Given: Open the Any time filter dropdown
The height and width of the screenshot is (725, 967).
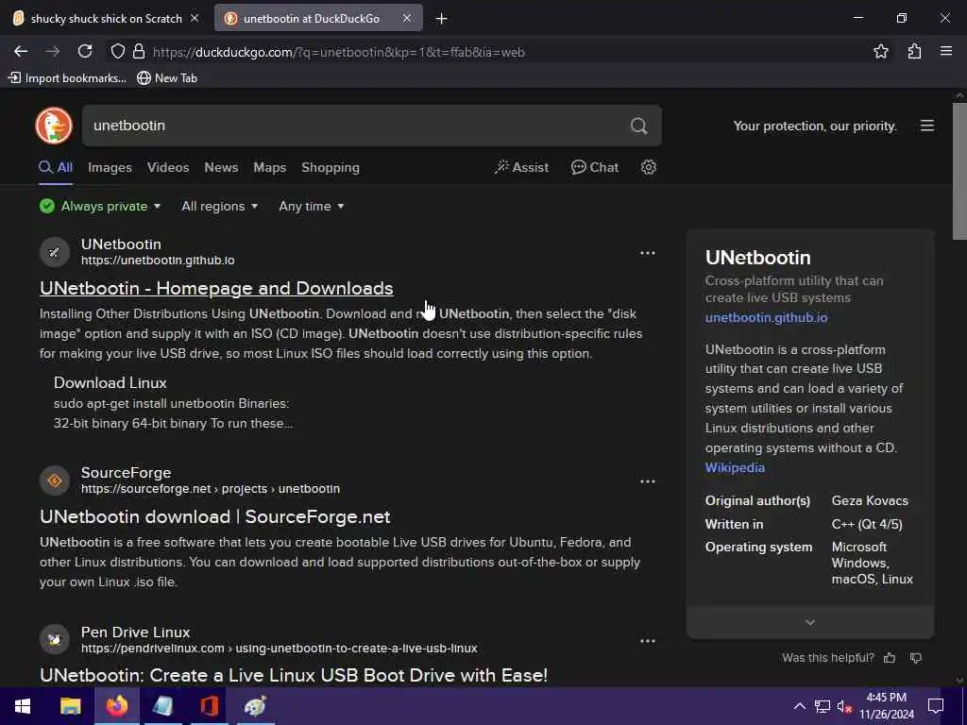Looking at the screenshot, I should [312, 206].
